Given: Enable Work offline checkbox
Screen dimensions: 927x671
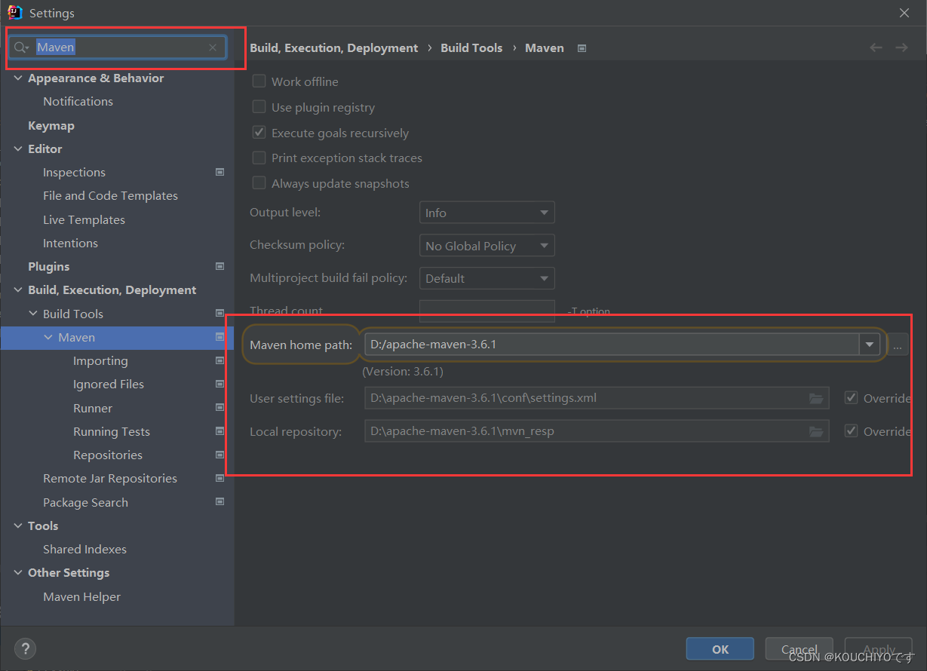Looking at the screenshot, I should (259, 81).
